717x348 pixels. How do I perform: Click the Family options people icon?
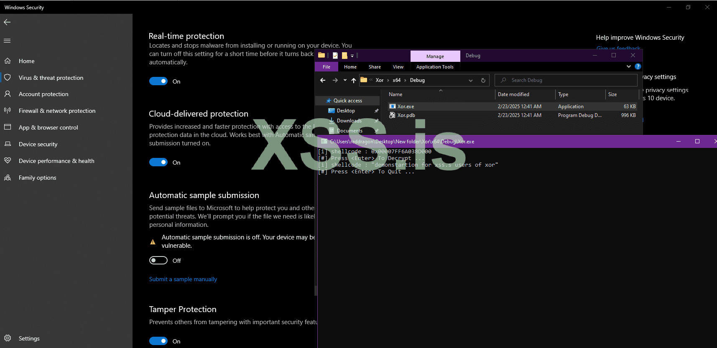[x=8, y=178]
